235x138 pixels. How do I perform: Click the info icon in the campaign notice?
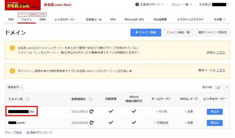(x=12, y=71)
